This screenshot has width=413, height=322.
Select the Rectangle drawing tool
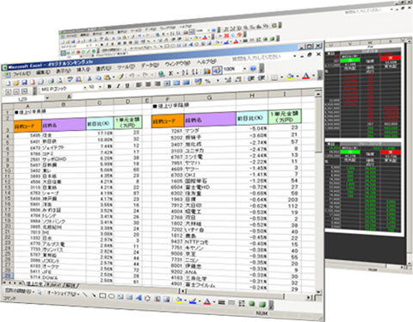point(102,296)
